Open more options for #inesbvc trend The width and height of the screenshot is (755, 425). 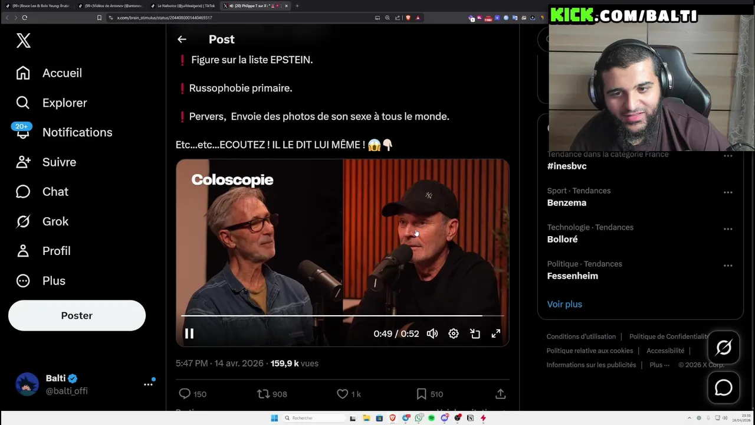pyautogui.click(x=728, y=156)
